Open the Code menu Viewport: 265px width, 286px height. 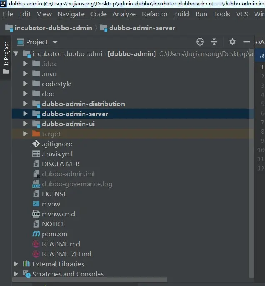click(x=98, y=14)
